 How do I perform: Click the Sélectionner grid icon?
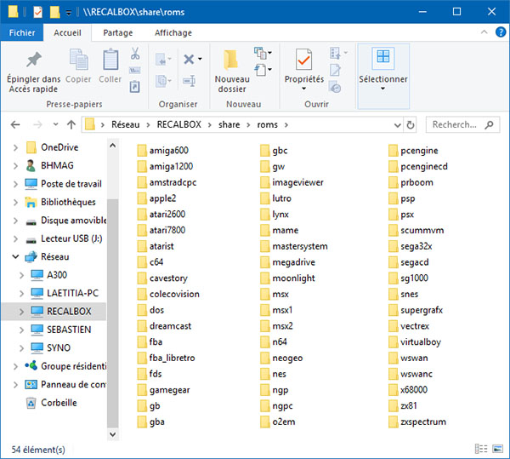(x=383, y=57)
